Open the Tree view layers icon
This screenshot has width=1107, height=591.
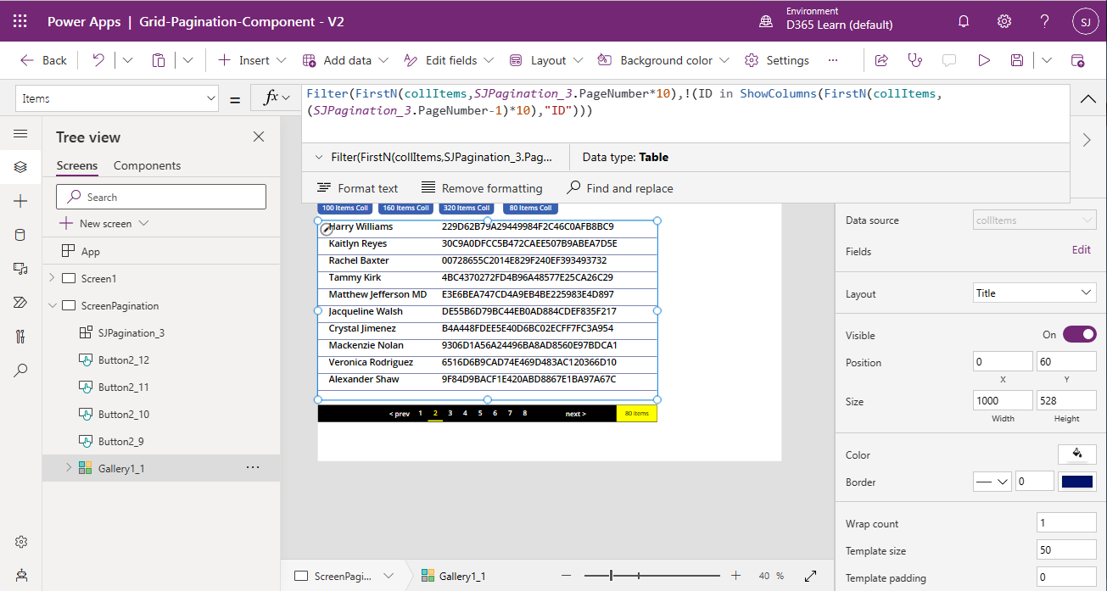coord(20,167)
